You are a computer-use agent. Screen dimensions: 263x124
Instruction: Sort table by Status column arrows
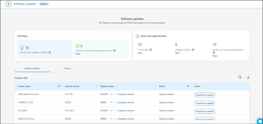pyautogui.click(x=188, y=86)
